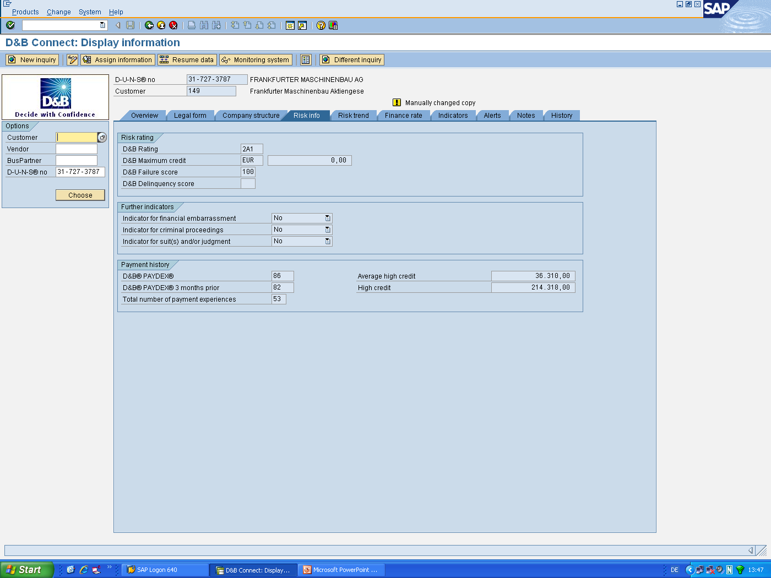Expand the quick launch chevron in the taskbar
Viewport: 771px width, 578px height.
(109, 567)
